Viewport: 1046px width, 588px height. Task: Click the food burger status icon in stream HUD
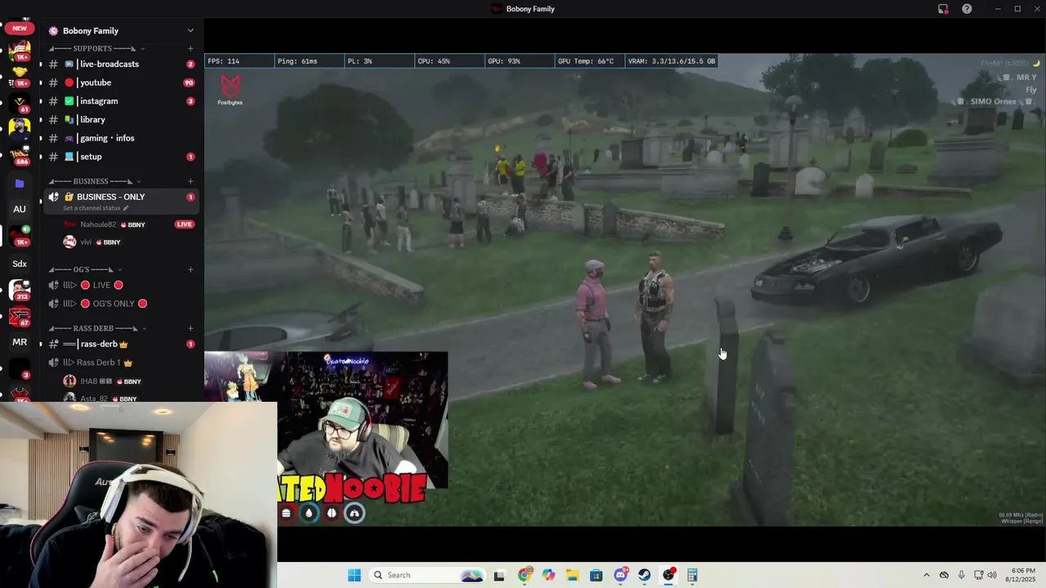[286, 513]
